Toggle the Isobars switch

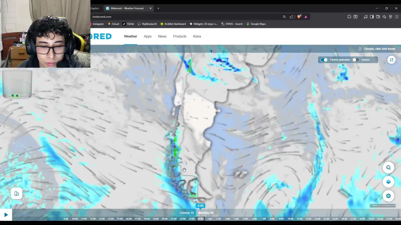click(x=356, y=60)
